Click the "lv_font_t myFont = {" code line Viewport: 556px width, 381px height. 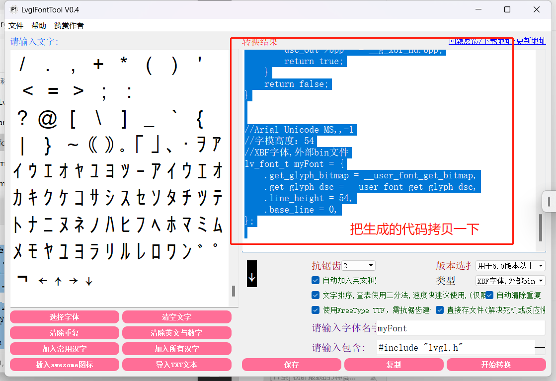[x=294, y=164]
